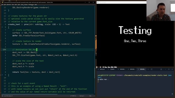Image resolution: width=175 pixels, height=98 pixels.
Task: Minimize the terminal window
Action: click(165, 69)
